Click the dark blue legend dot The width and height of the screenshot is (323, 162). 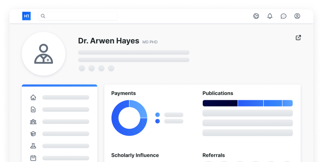157,121
